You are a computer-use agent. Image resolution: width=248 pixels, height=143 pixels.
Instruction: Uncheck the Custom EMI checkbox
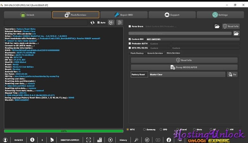tap(130, 39)
